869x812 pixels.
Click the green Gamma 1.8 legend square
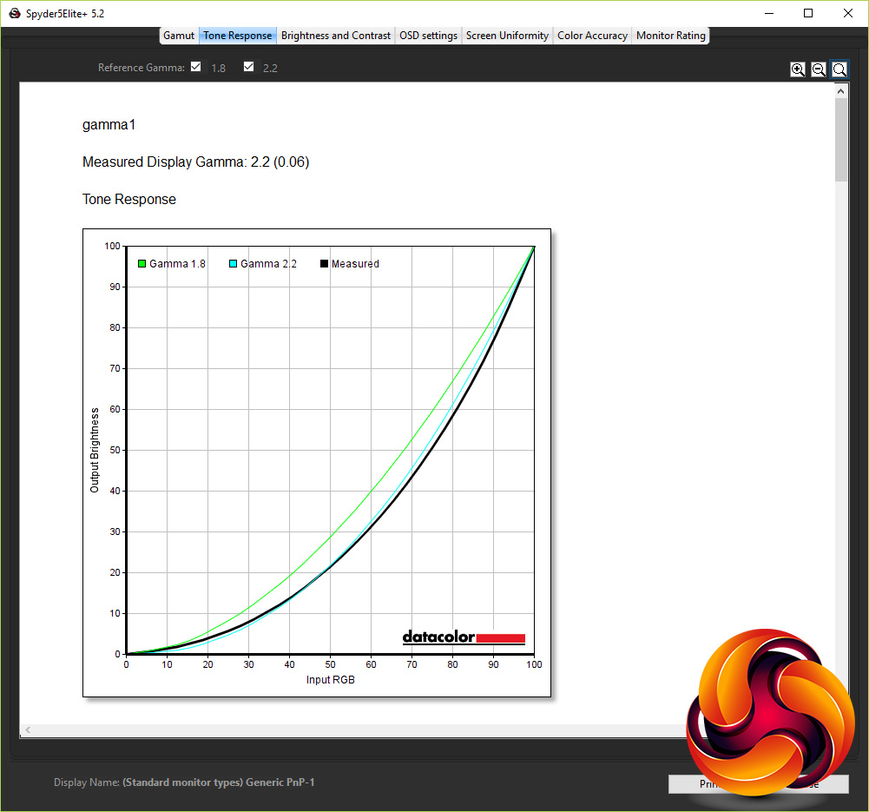click(142, 264)
